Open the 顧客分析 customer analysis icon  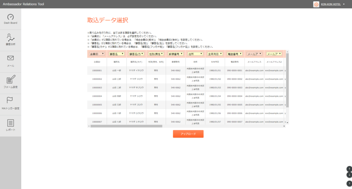[11, 37]
